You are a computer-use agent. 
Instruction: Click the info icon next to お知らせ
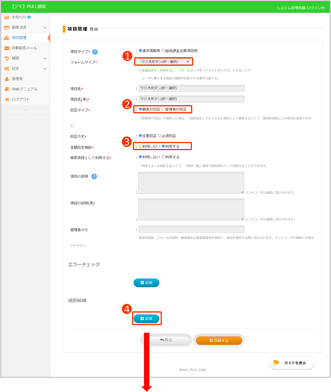coord(29,17)
